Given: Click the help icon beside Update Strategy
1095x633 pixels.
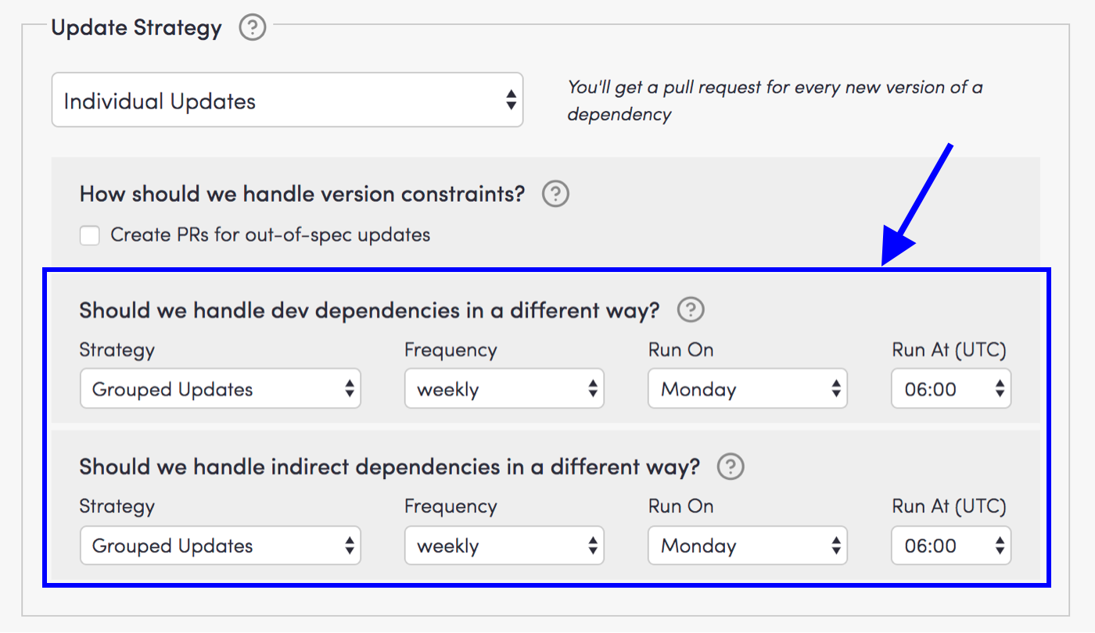Looking at the screenshot, I should (253, 29).
